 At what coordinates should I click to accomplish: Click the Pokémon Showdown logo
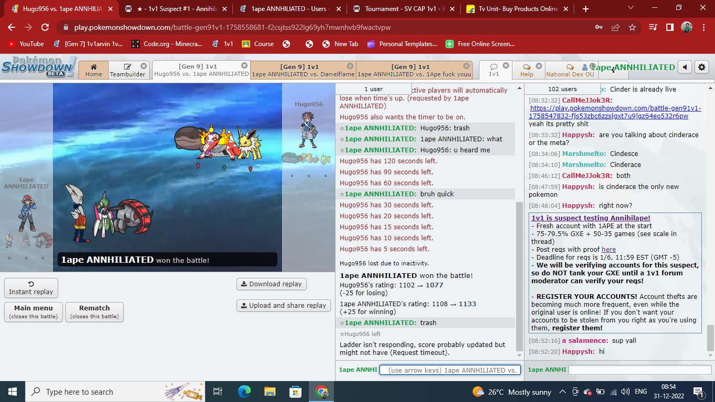click(x=39, y=67)
